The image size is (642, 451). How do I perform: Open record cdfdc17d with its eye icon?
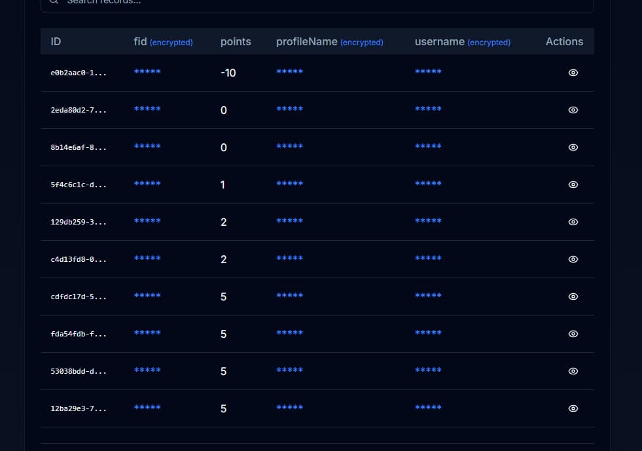[573, 297]
